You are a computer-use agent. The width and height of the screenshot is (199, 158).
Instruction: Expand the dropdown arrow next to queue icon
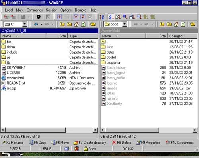29,17
